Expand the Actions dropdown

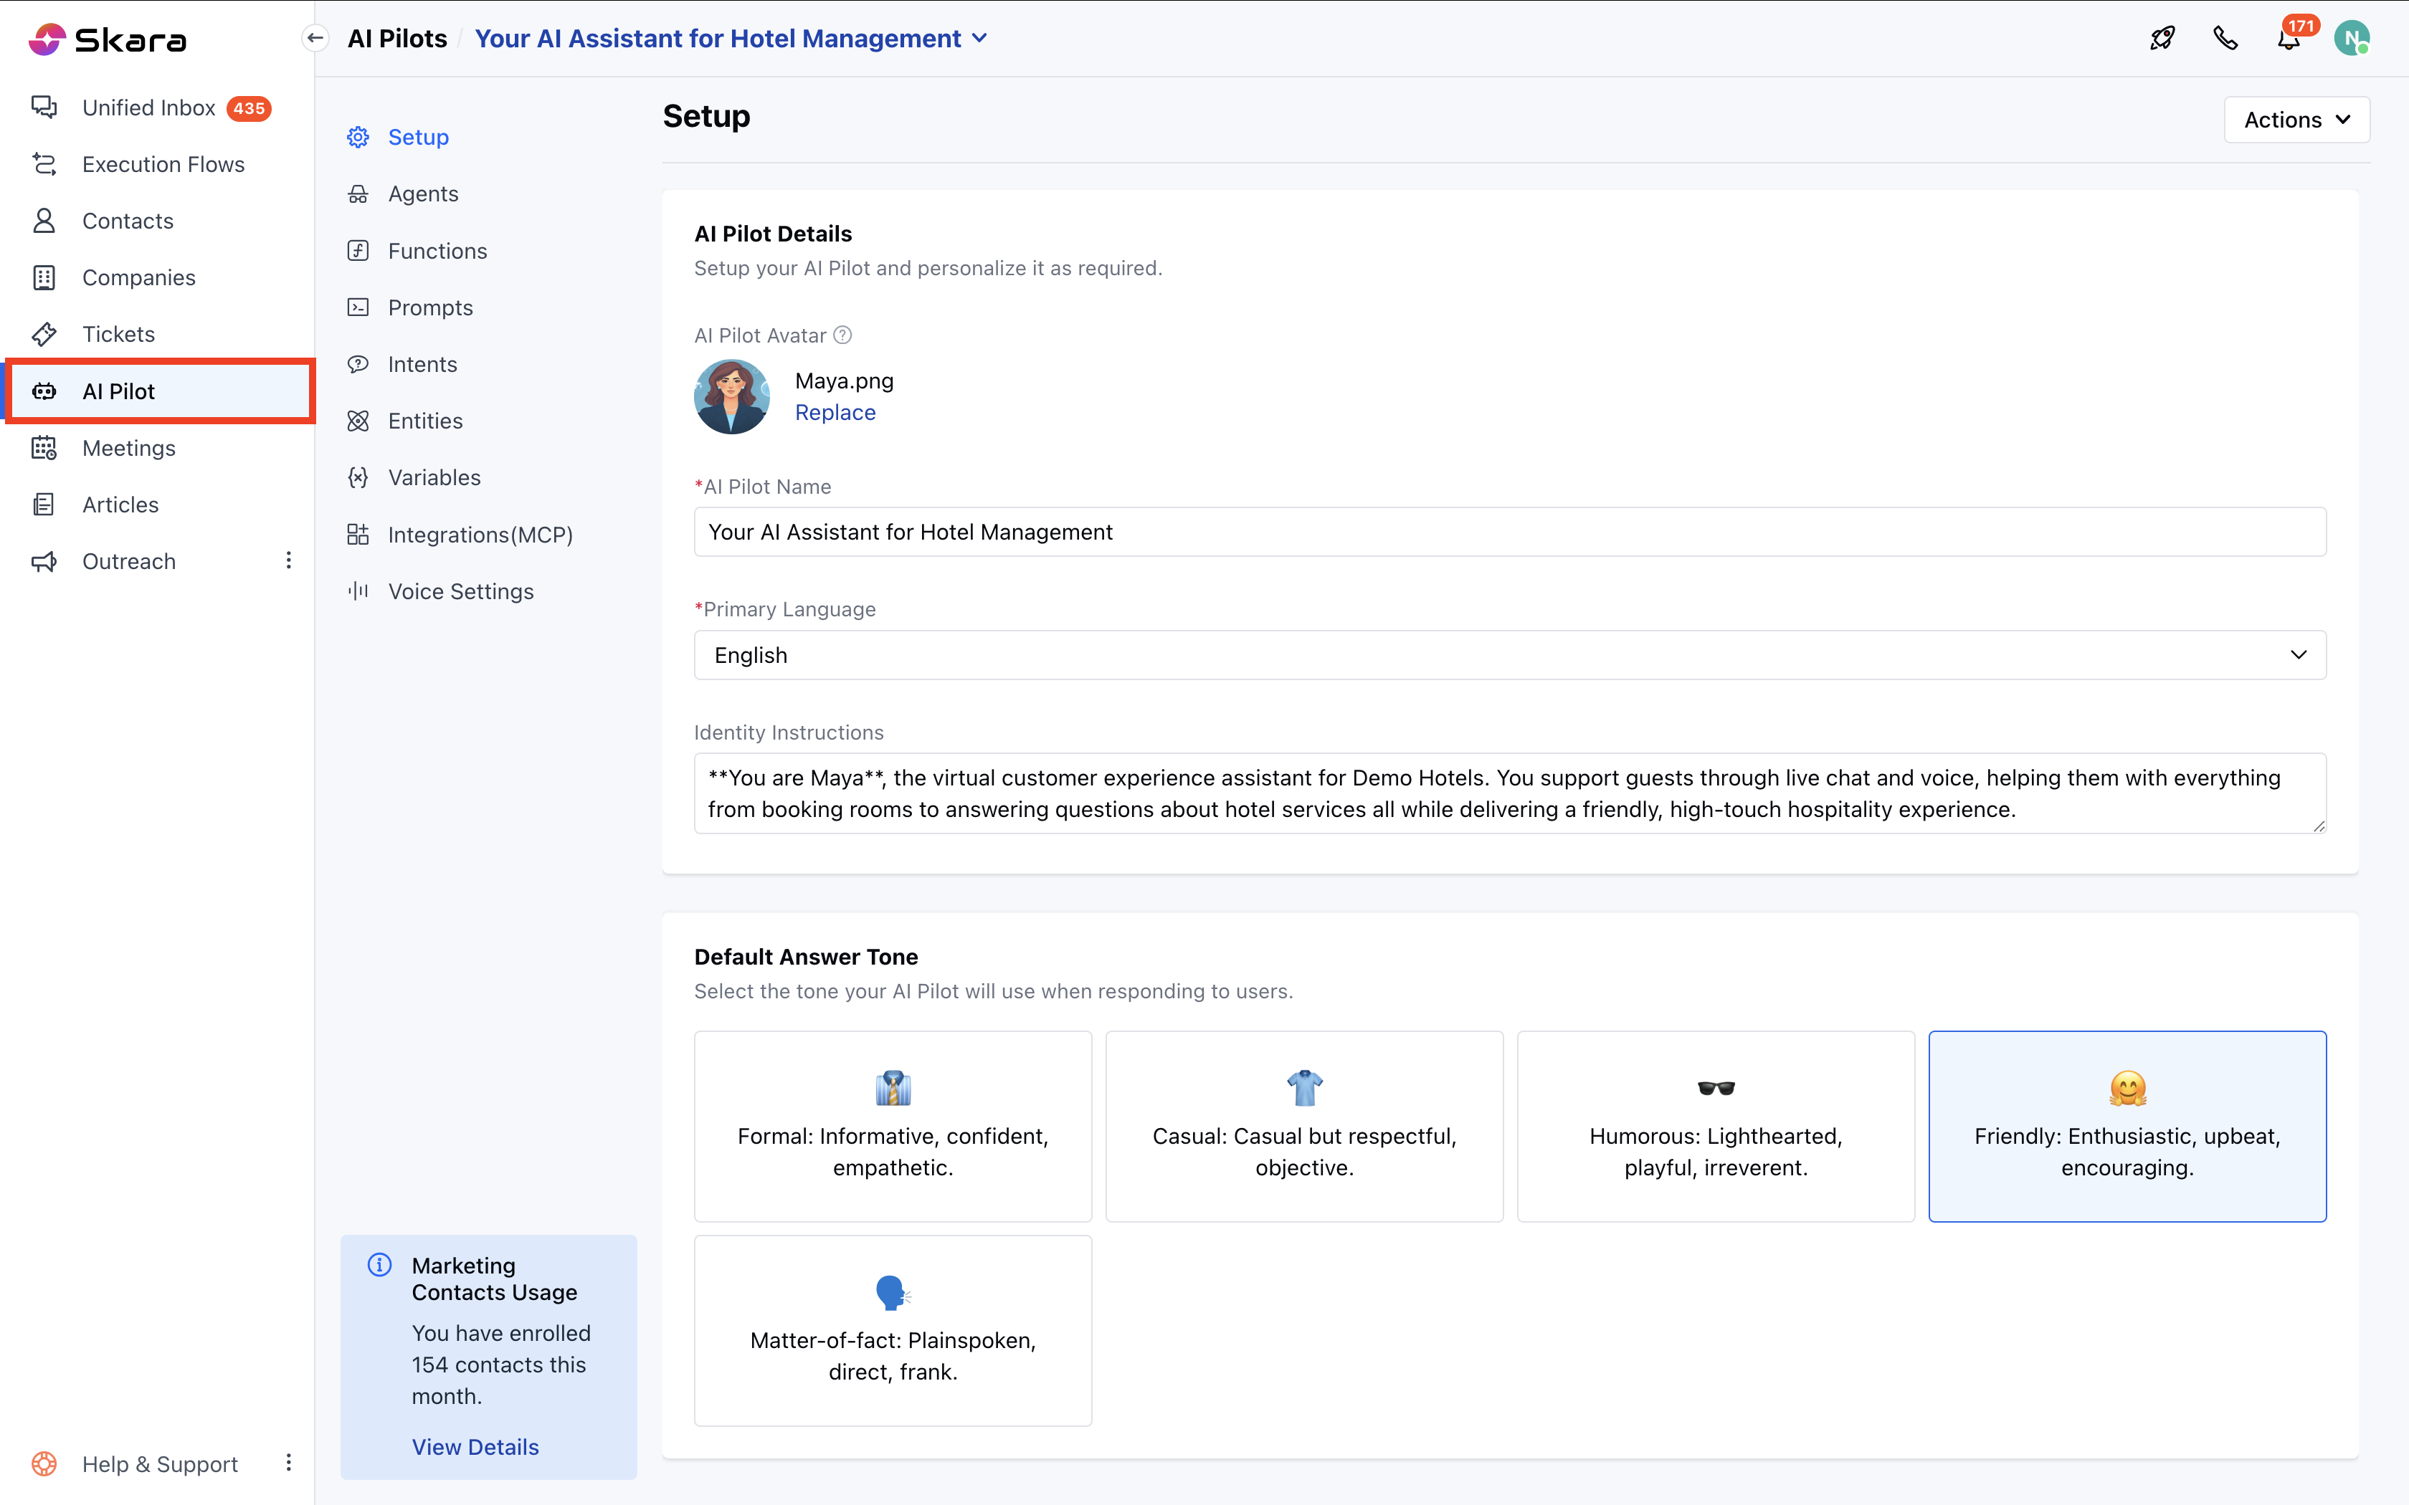(x=2296, y=120)
